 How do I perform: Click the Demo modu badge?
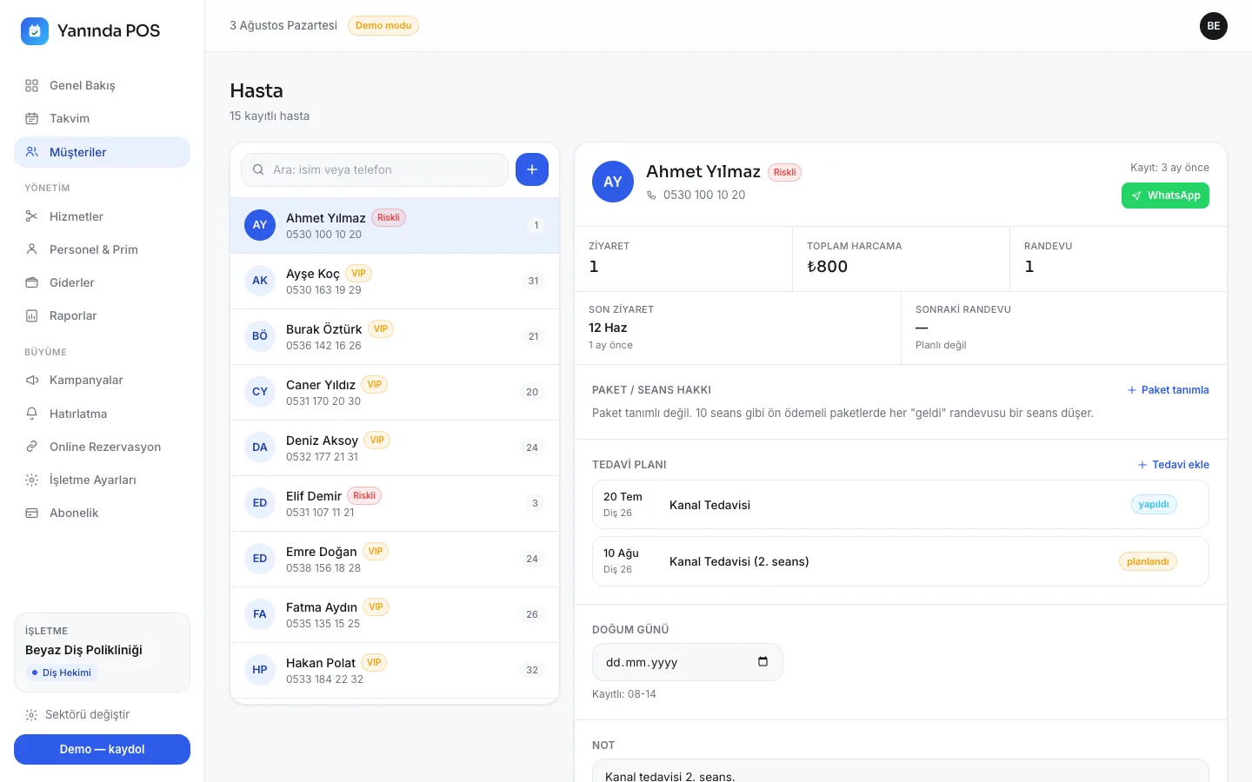coord(383,25)
